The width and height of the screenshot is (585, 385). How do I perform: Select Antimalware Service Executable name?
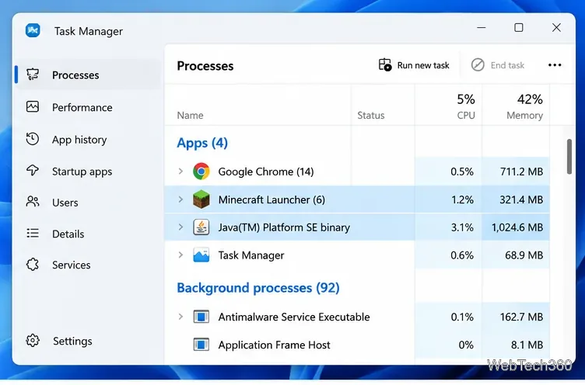coord(294,317)
